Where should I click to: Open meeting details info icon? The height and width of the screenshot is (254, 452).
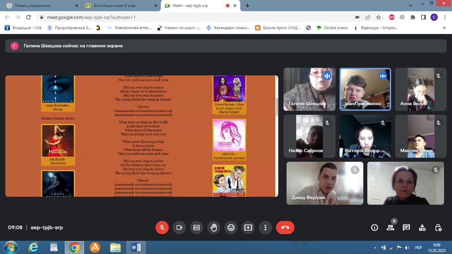point(375,228)
